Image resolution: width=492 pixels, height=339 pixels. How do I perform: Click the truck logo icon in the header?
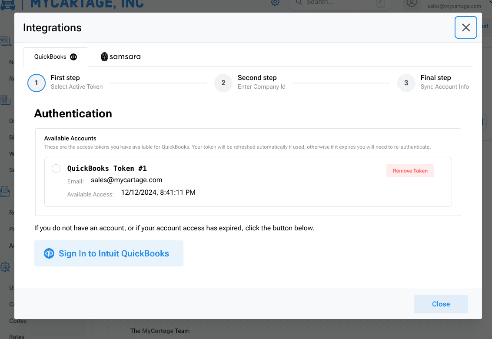7,5
